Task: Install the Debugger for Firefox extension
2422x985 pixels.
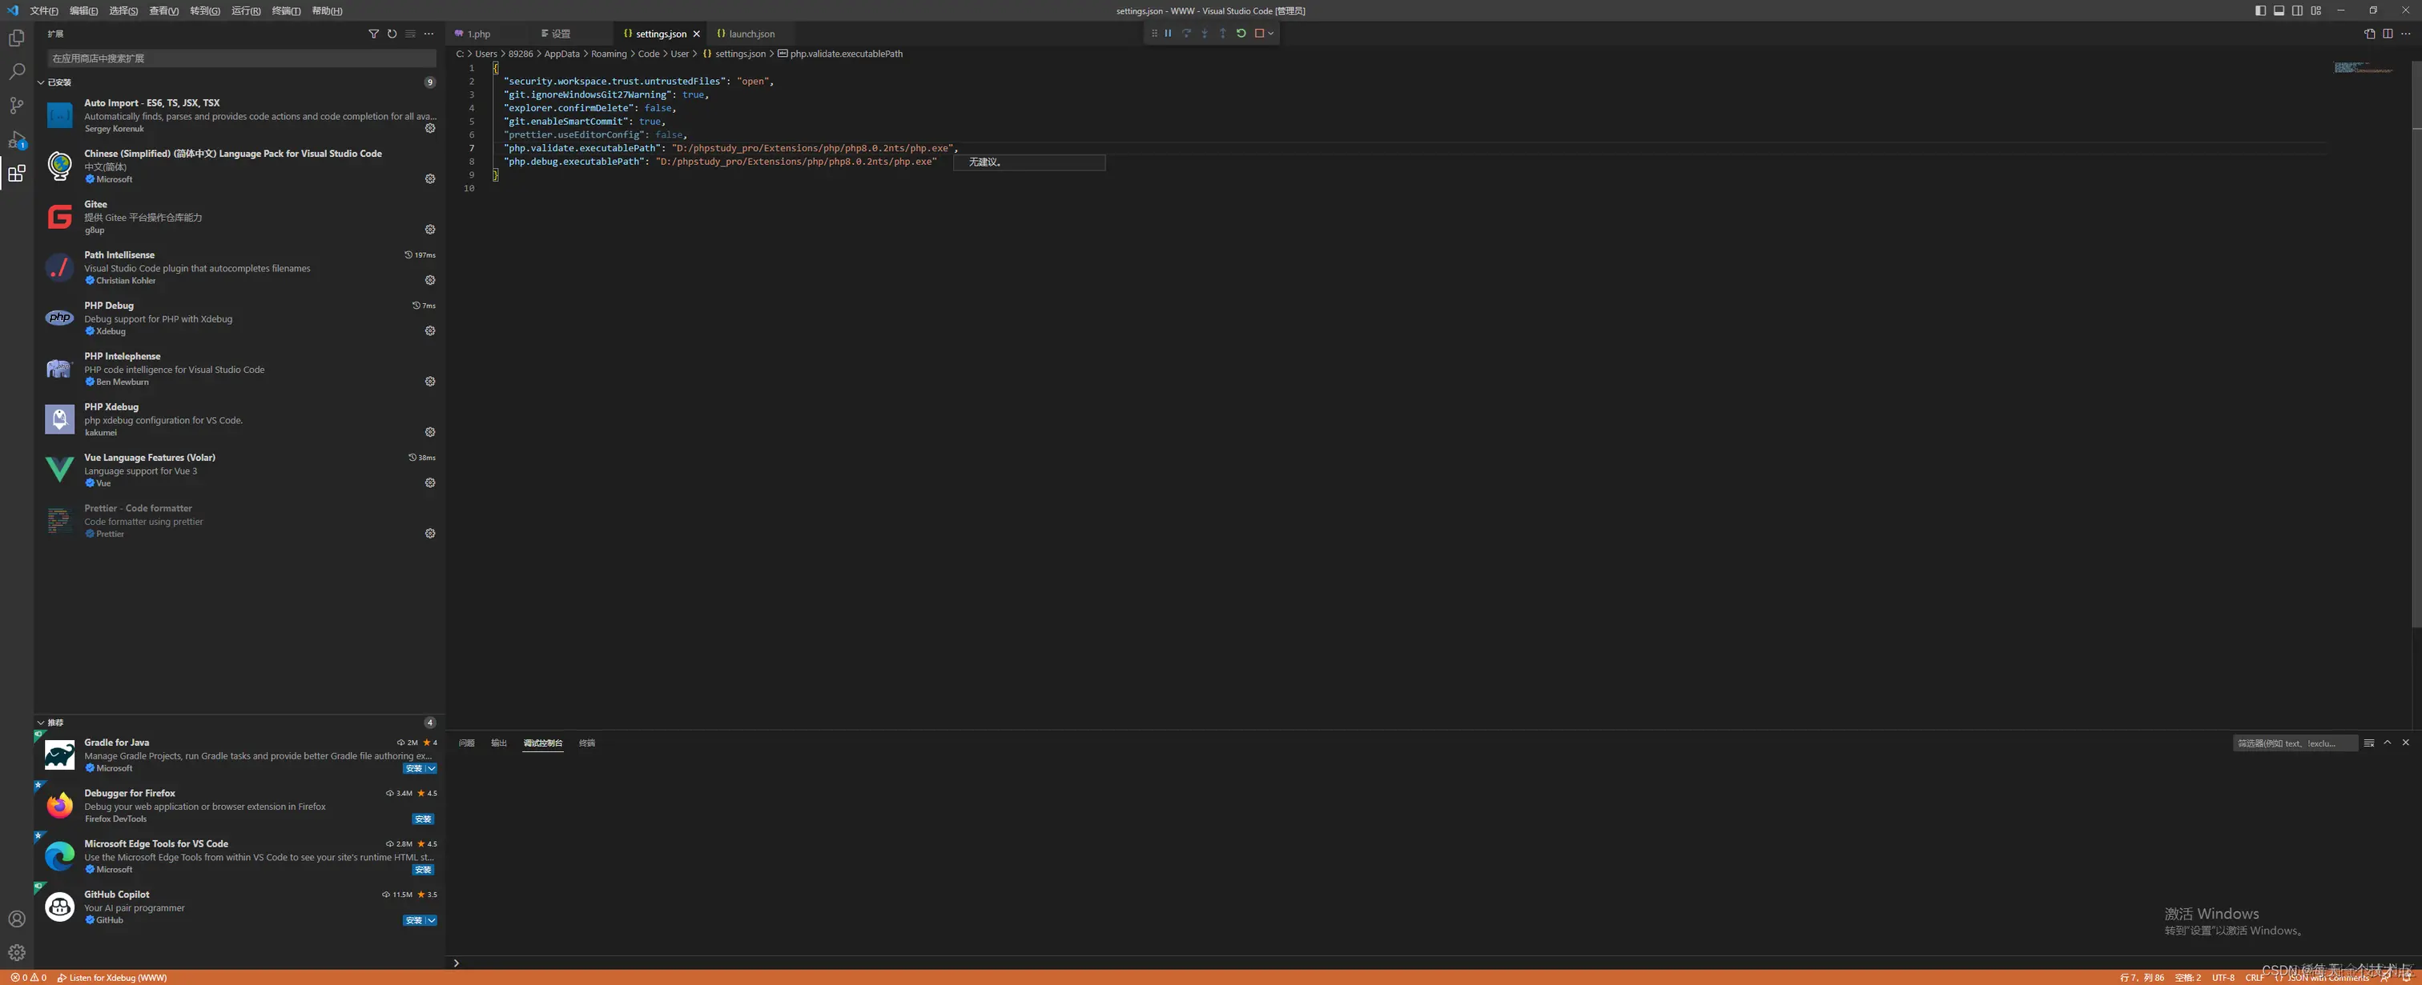Action: coord(422,819)
